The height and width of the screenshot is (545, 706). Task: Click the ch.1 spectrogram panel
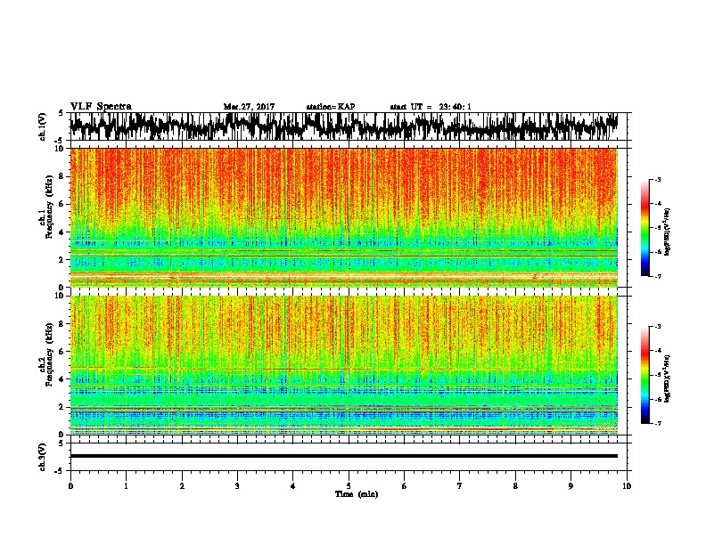coord(343,217)
